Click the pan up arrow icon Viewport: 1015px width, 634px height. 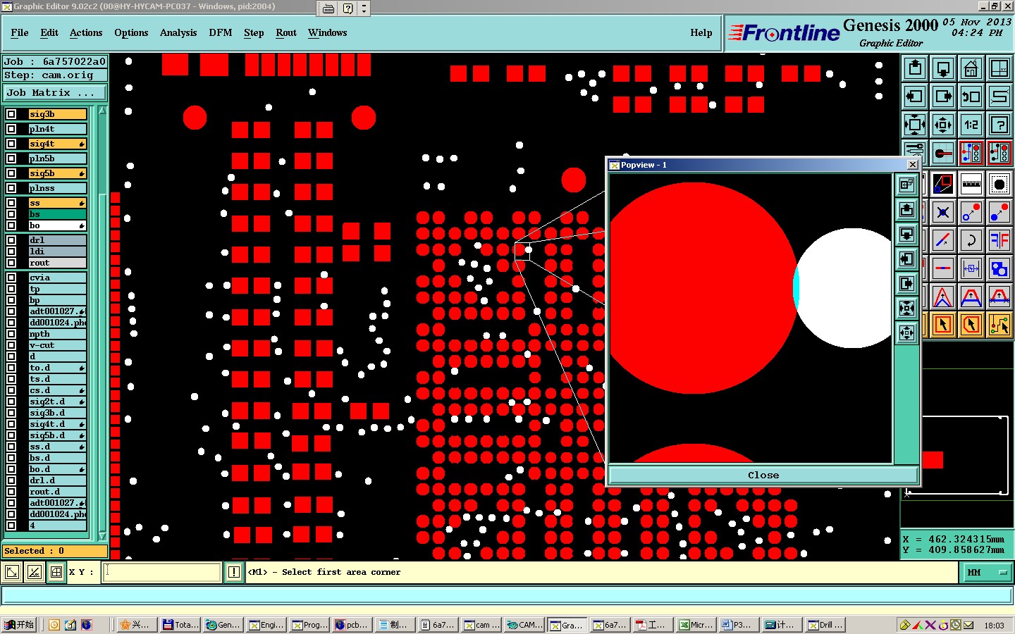coord(915,68)
